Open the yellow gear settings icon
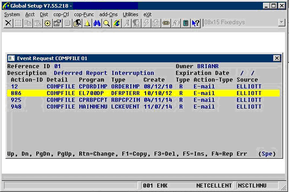The image size is (289, 192). (47, 23)
